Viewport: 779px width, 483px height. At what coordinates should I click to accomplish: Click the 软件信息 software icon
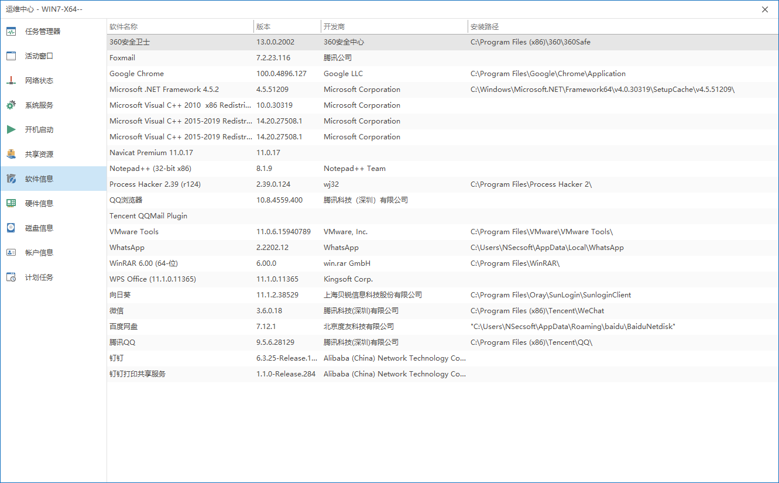11,179
